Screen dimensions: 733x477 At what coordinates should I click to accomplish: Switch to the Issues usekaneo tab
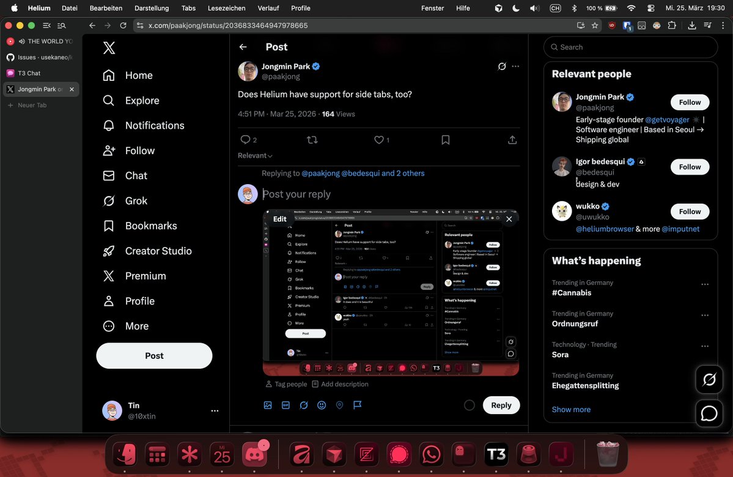(x=41, y=57)
